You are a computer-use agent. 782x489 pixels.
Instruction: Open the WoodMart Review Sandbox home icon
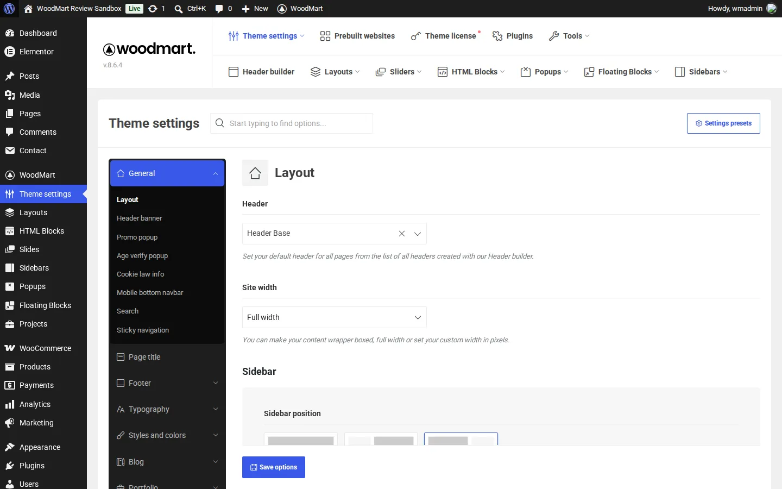28,9
